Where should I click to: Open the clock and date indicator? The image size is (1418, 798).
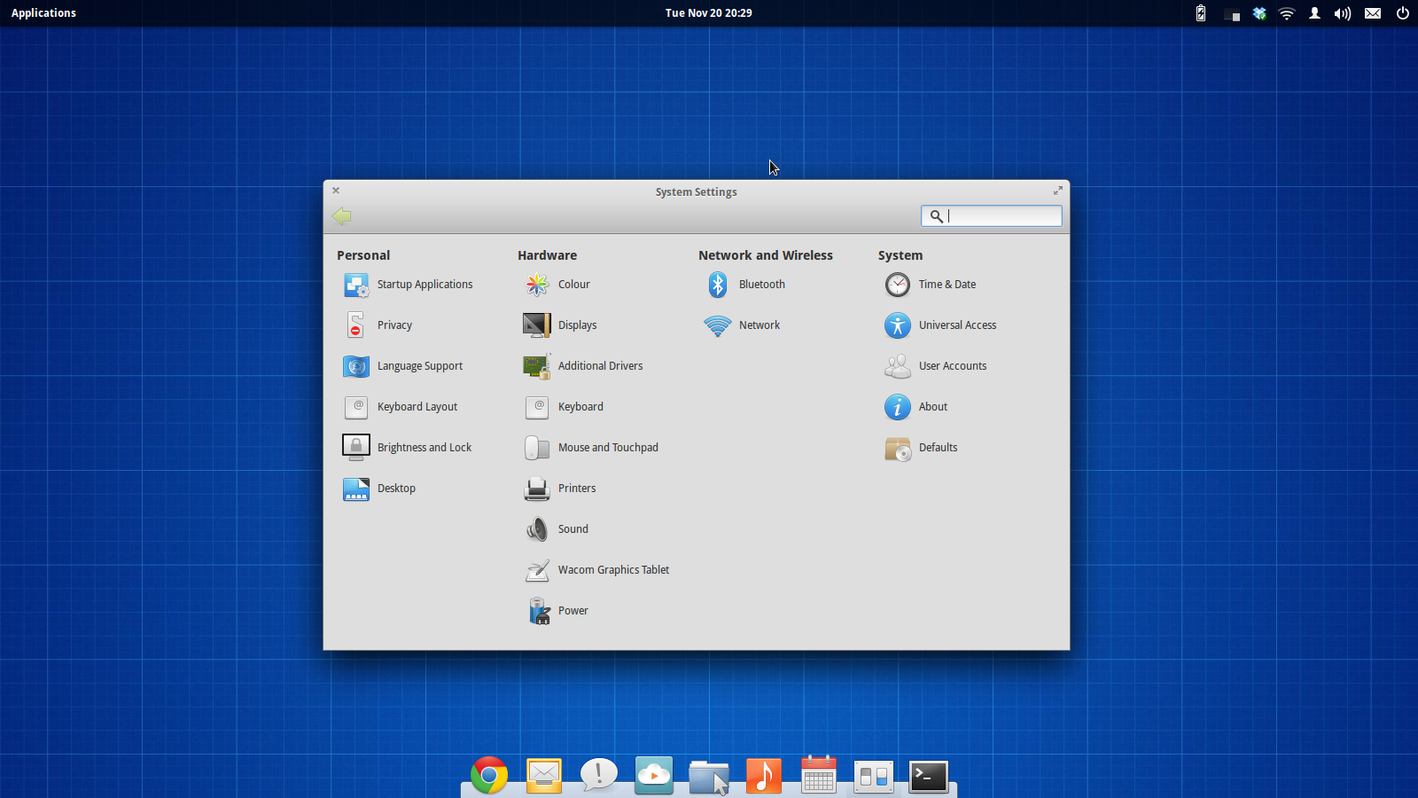(708, 12)
